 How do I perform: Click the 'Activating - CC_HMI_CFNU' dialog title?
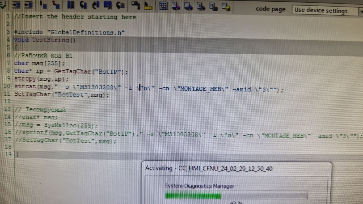(209, 168)
